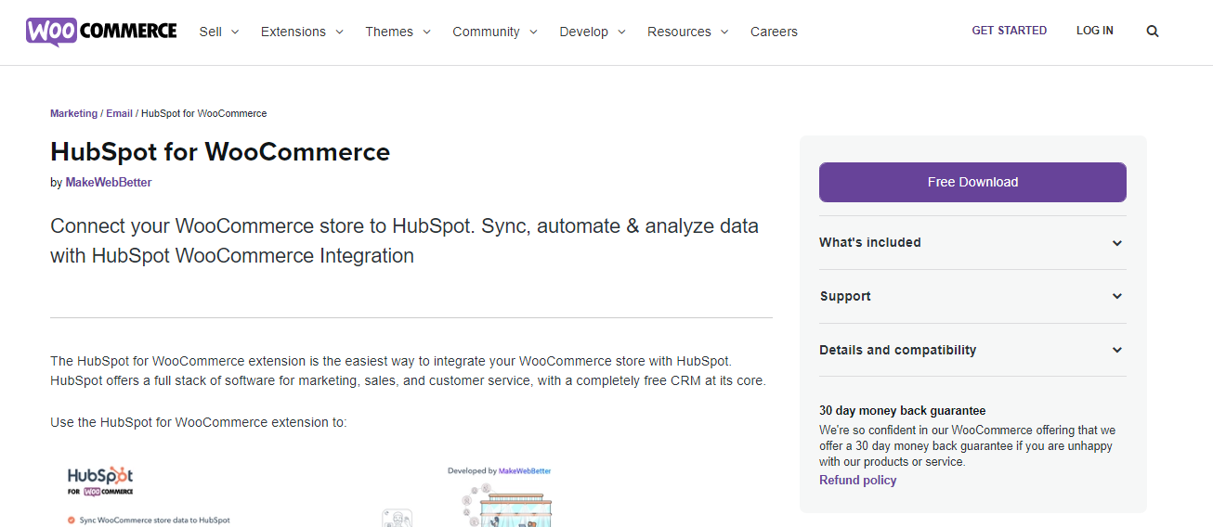
Task: Expand the Support section chevron
Action: (1117, 297)
